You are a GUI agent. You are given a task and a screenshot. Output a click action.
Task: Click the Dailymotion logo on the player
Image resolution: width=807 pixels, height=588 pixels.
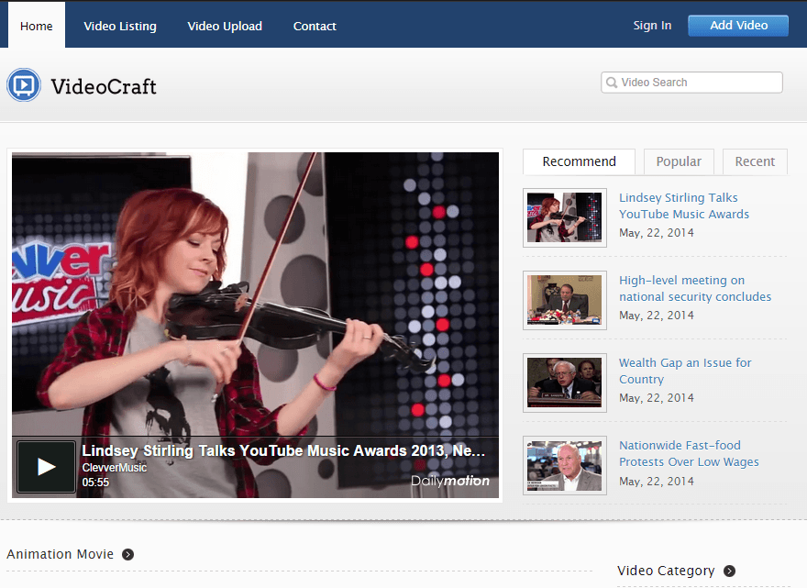click(450, 481)
